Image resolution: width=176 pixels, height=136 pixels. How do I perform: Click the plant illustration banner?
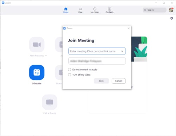click(x=139, y=49)
